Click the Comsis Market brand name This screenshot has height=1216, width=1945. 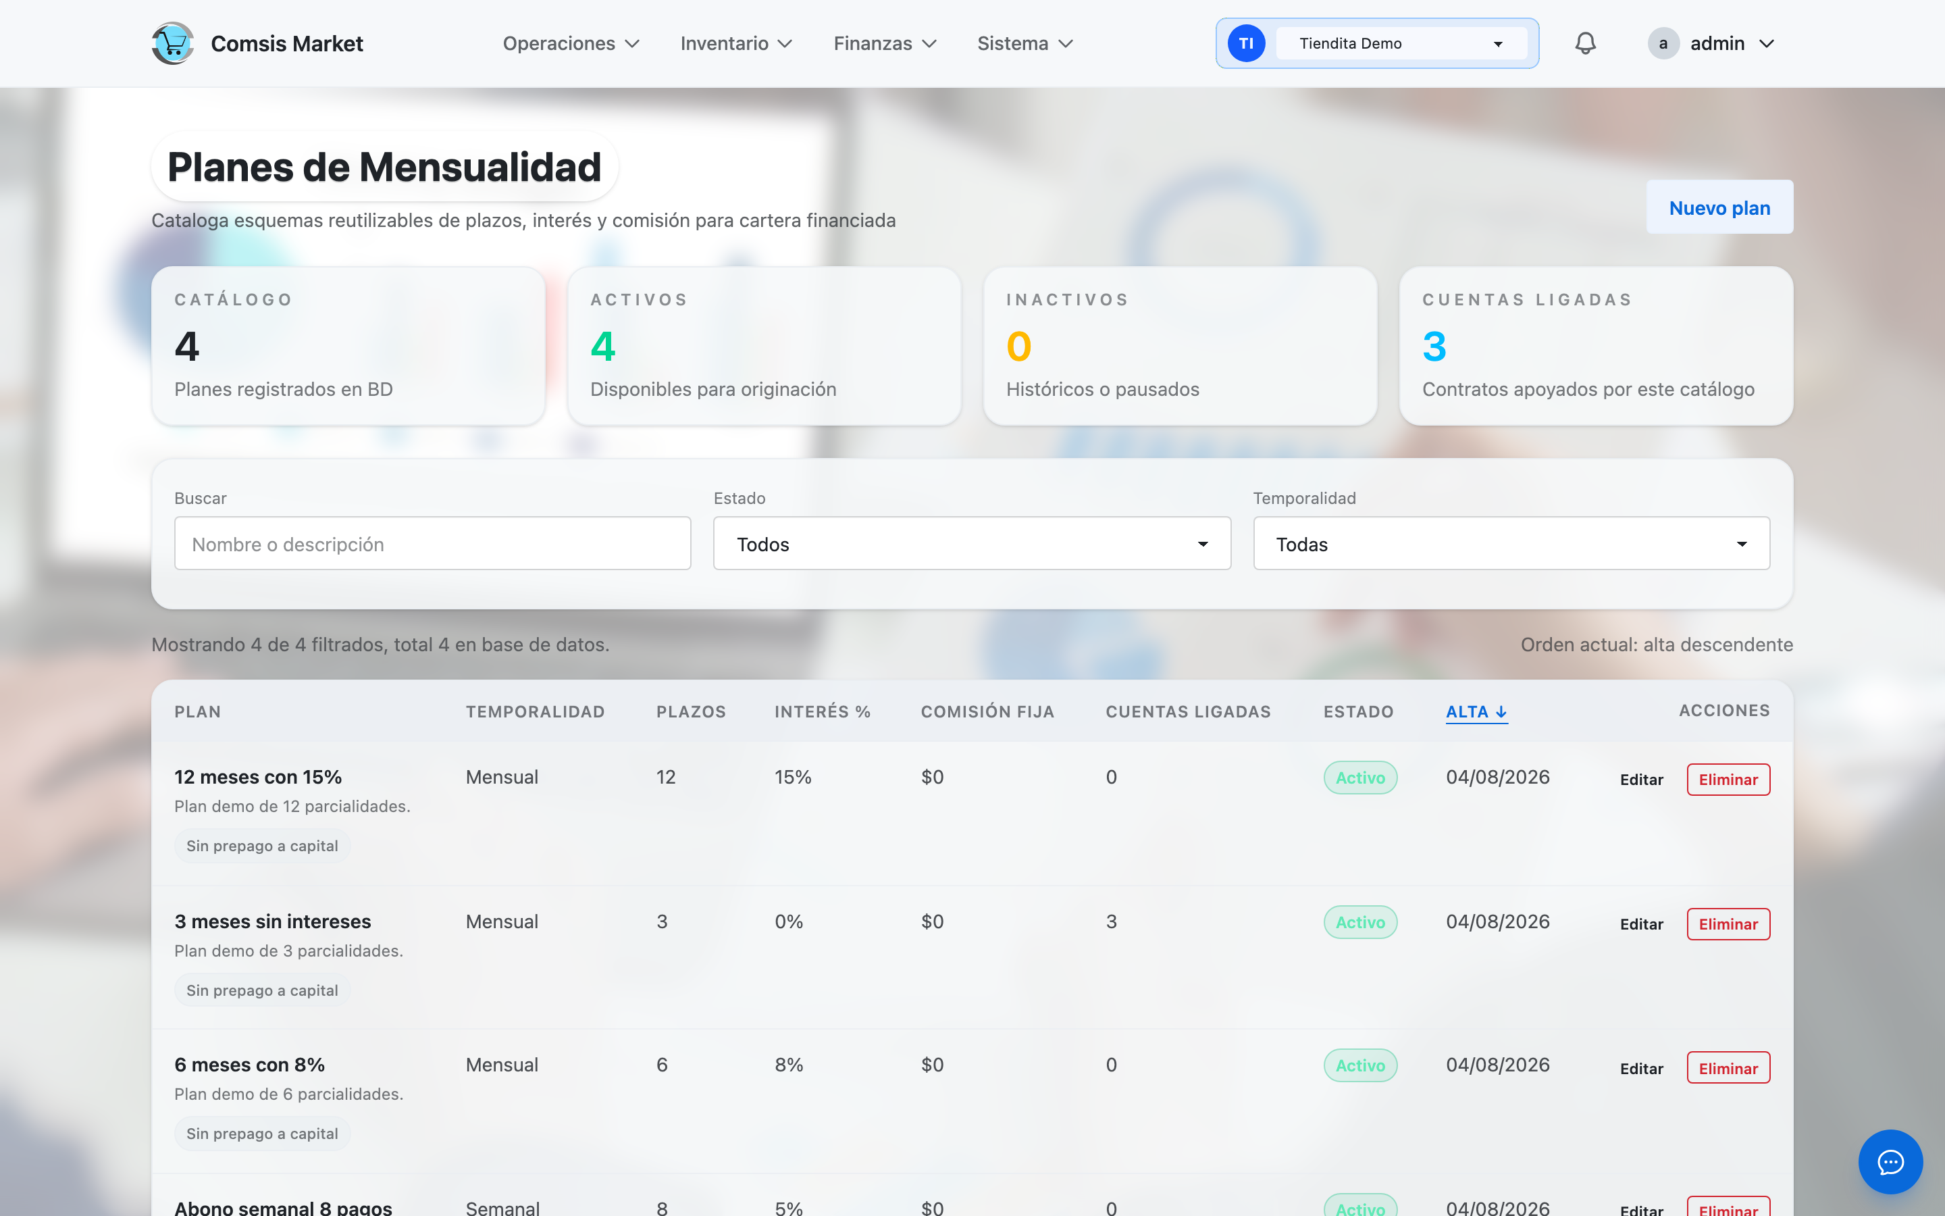pyautogui.click(x=287, y=43)
